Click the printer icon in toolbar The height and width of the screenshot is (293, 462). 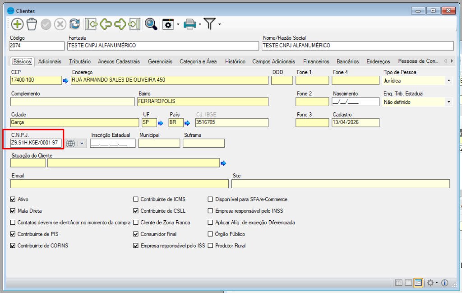tap(190, 24)
